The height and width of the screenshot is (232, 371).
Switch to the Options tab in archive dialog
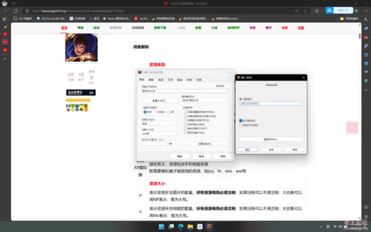pos(161,80)
